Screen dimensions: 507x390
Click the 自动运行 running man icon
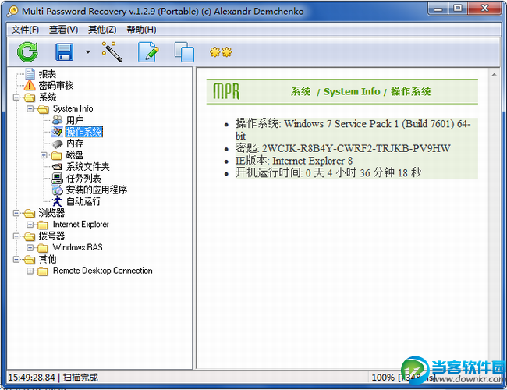click(x=57, y=201)
